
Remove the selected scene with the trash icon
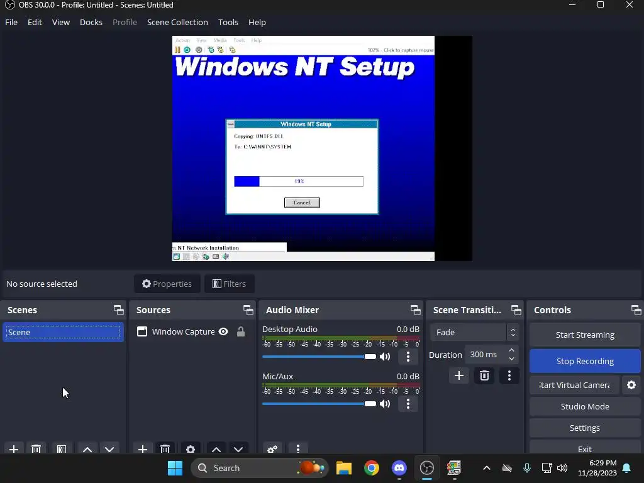pyautogui.click(x=36, y=449)
